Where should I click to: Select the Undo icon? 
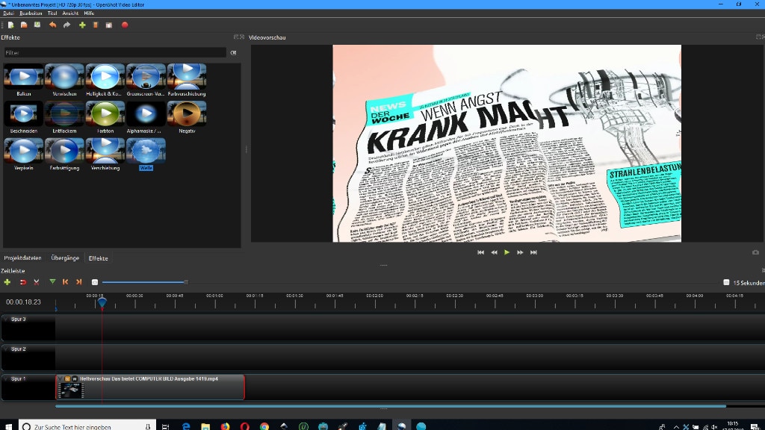click(x=52, y=25)
